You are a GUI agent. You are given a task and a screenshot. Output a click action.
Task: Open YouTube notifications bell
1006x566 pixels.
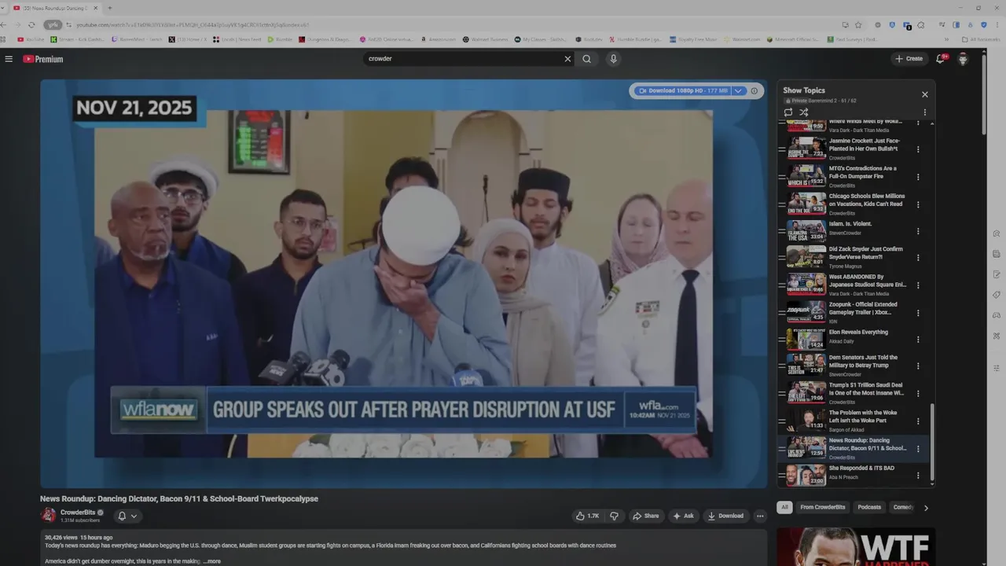941,59
